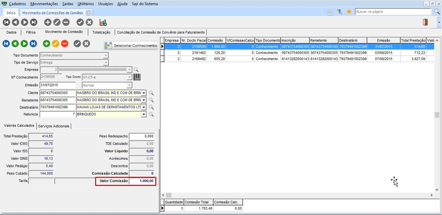Toggle the pin icon near search box
The height and width of the screenshot is (215, 442).
coord(339,12)
